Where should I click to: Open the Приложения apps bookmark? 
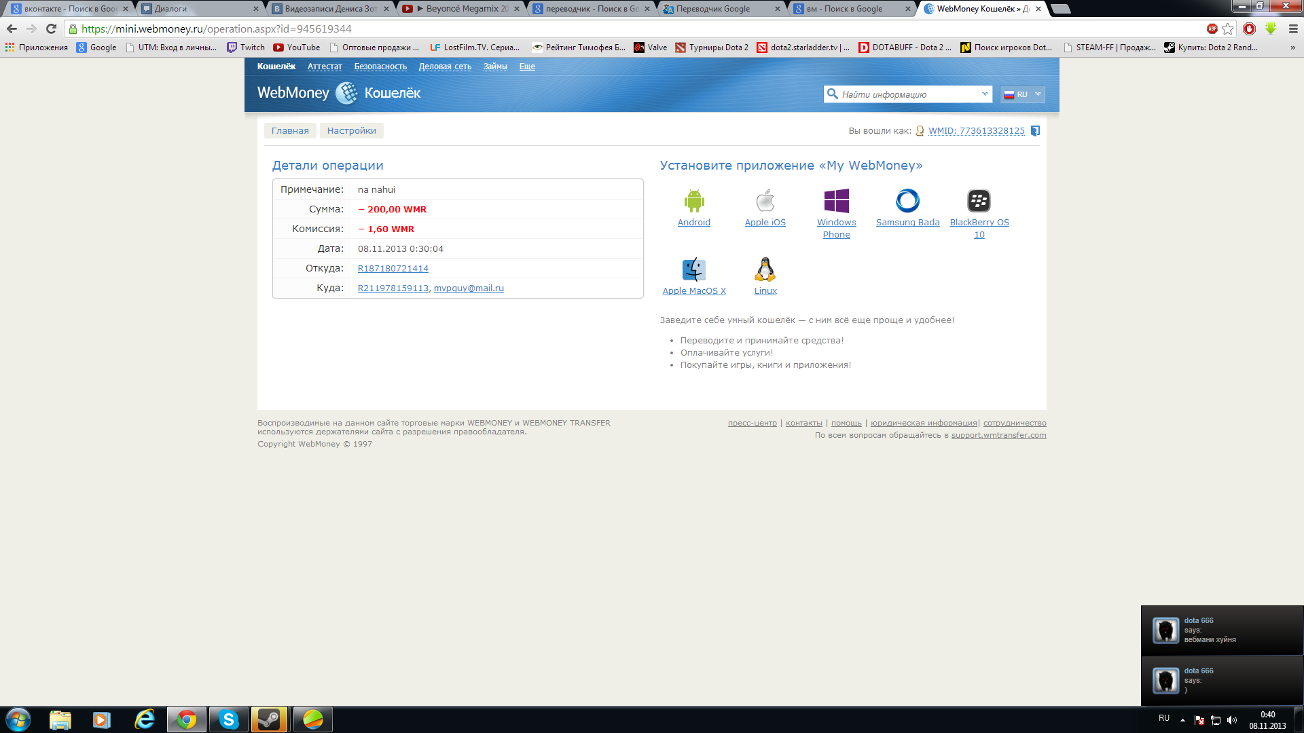[x=37, y=48]
